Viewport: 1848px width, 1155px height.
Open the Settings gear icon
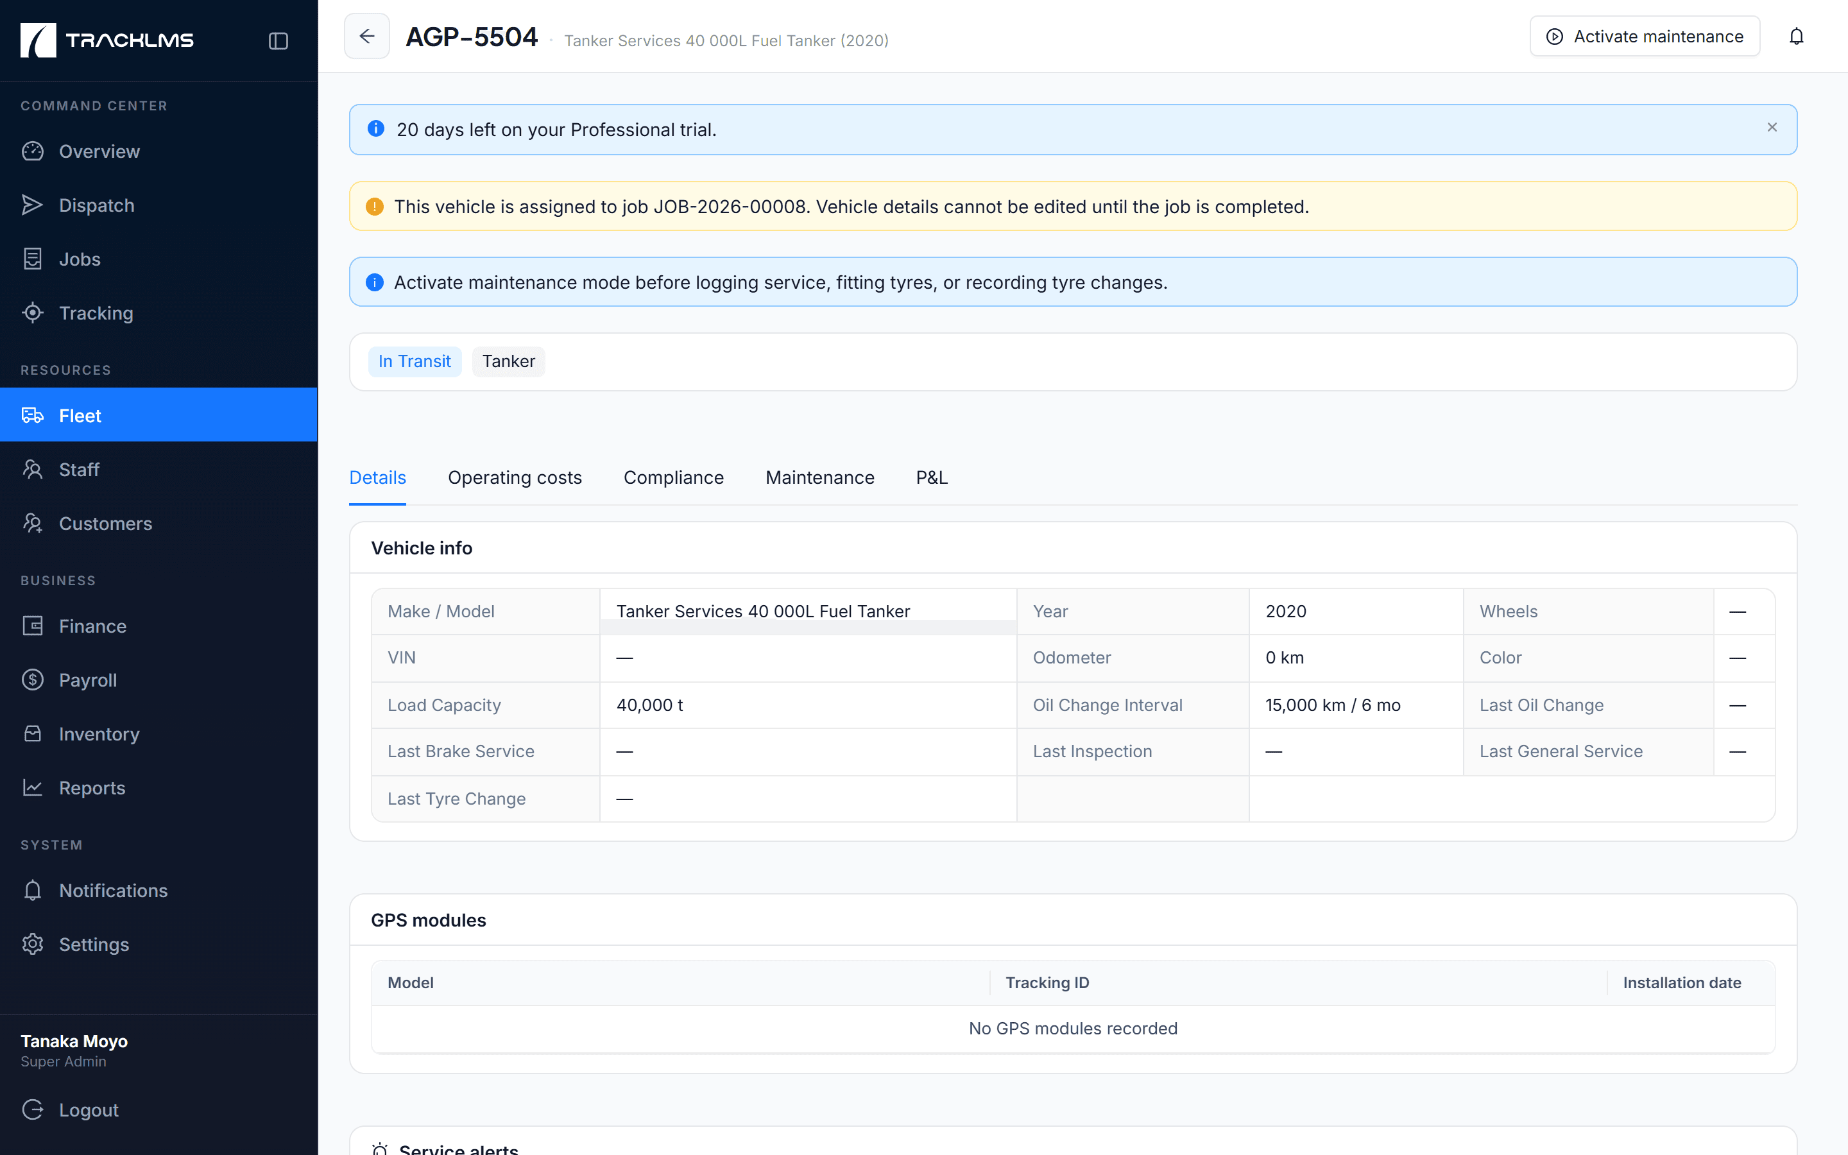point(33,944)
